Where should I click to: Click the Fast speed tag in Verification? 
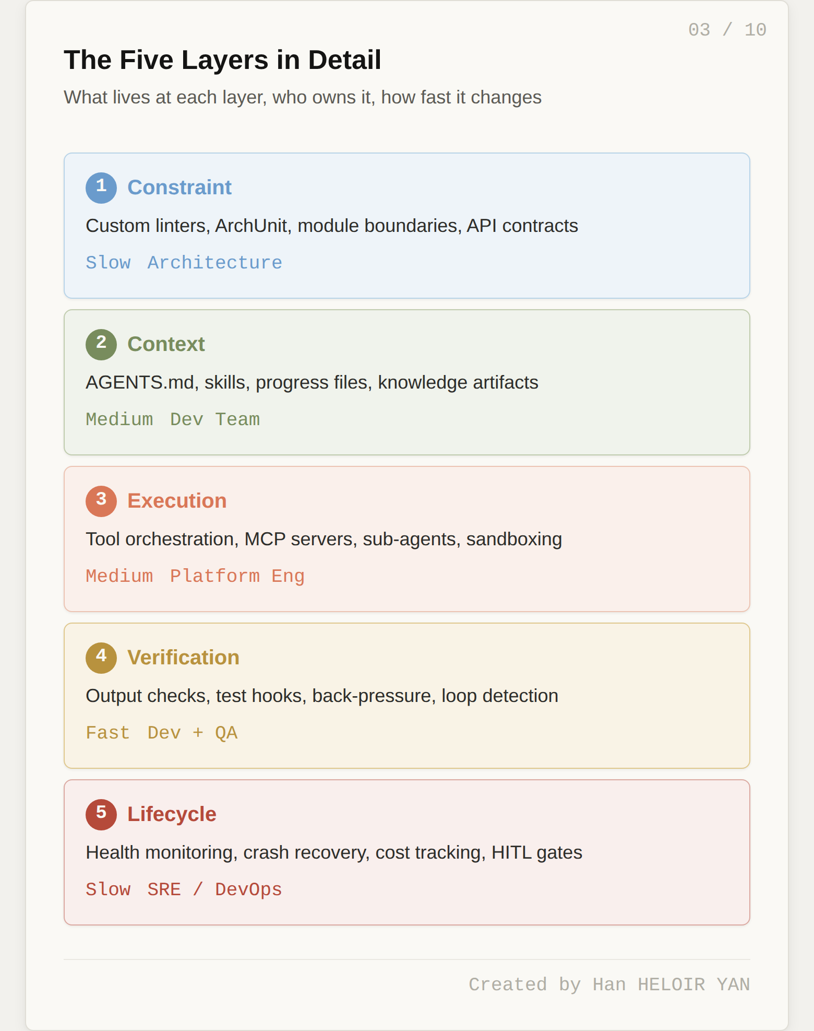tap(107, 733)
